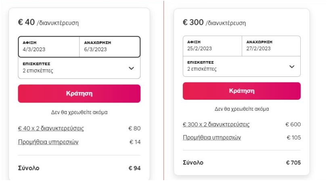Viewport: 327px width, 181px height.
Task: Click the '€ 300 /διανυκτέρευση' price heading
Action: pyautogui.click(x=214, y=23)
